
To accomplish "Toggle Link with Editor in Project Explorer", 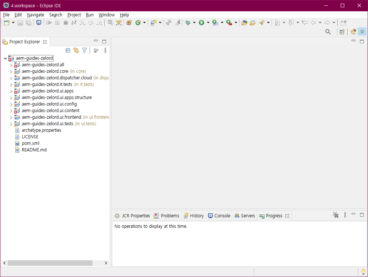I will [76, 51].
